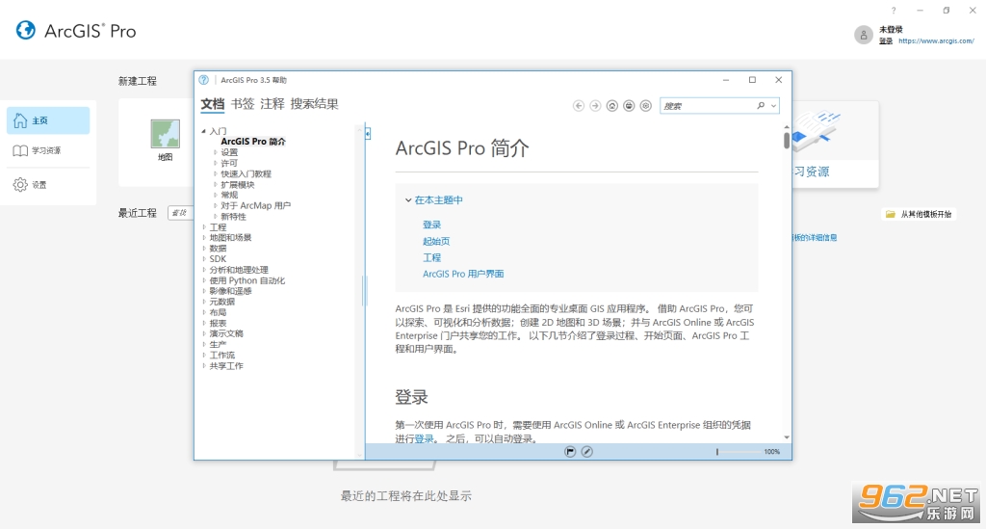Click user avatar icon at top right
The height and width of the screenshot is (529, 986).
pos(864,36)
